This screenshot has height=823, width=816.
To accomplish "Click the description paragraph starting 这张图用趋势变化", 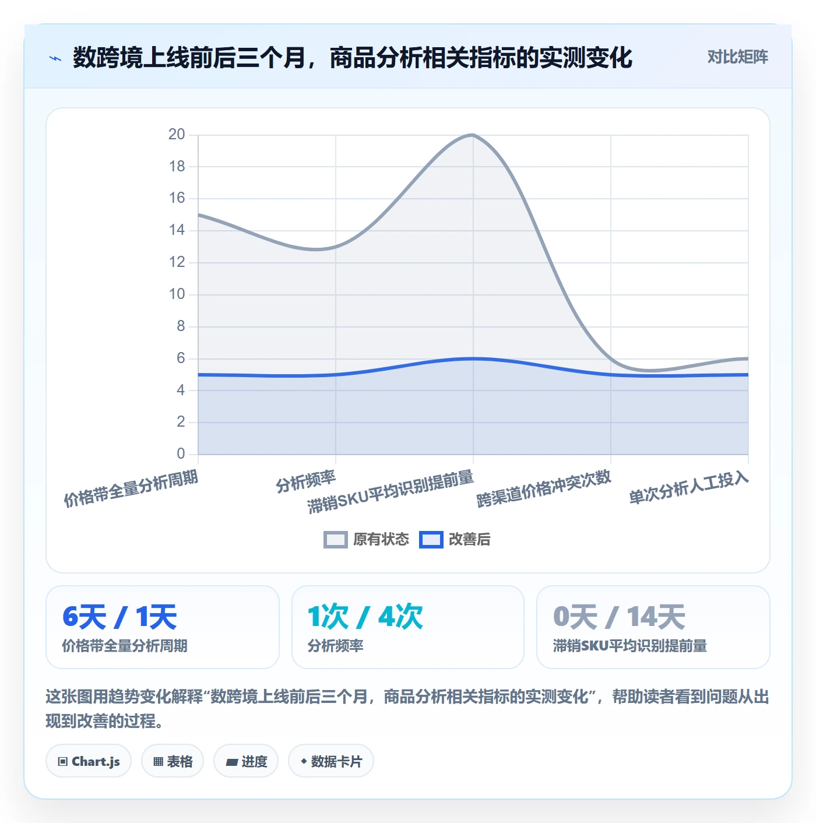I will (407, 709).
